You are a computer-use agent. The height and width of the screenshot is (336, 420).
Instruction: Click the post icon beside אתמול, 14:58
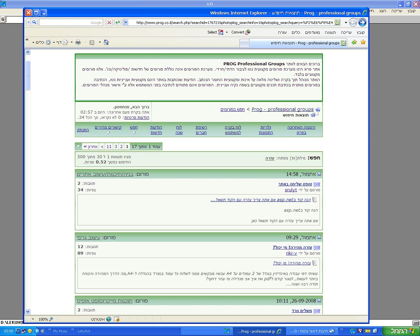coord(319,174)
